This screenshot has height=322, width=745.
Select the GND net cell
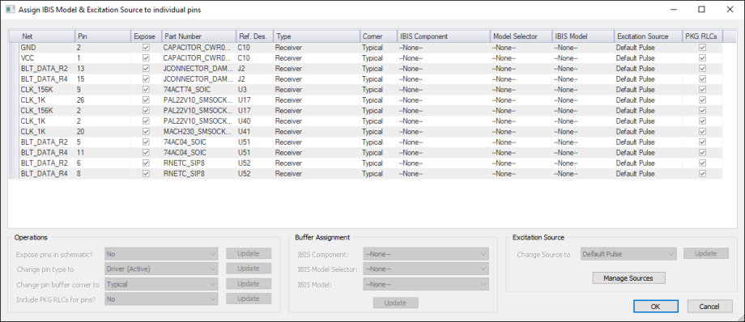pos(47,48)
